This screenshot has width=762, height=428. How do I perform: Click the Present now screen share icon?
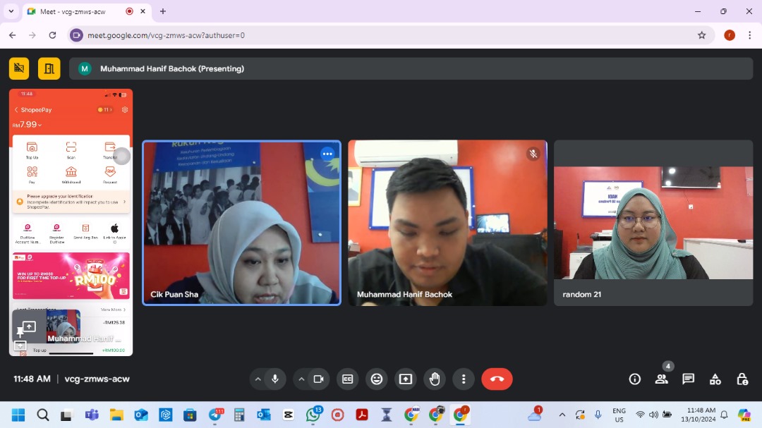coord(406,379)
